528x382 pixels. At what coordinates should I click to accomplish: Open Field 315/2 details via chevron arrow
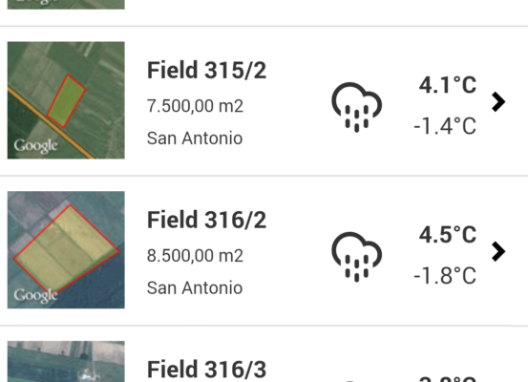pyautogui.click(x=498, y=102)
